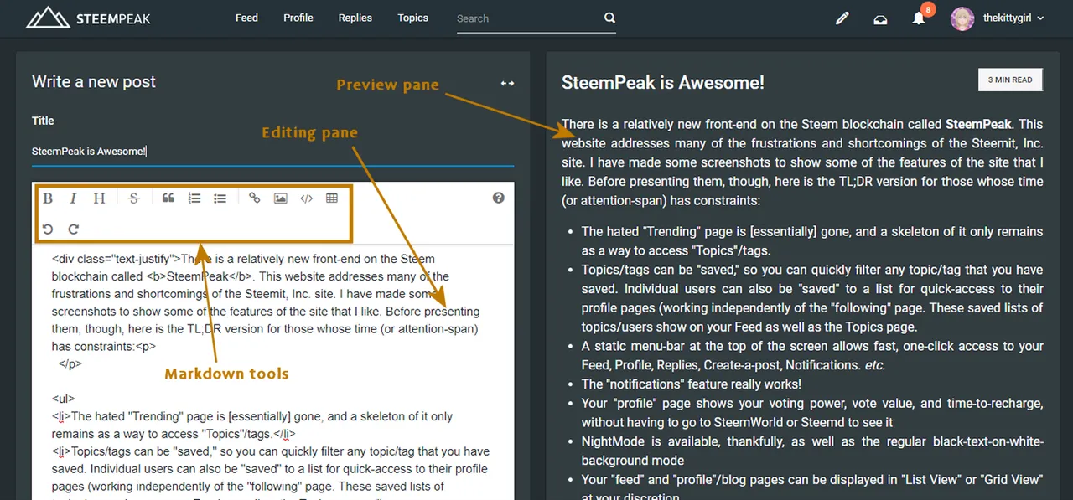Apply Bold formatting
The width and height of the screenshot is (1073, 500).
click(x=48, y=198)
